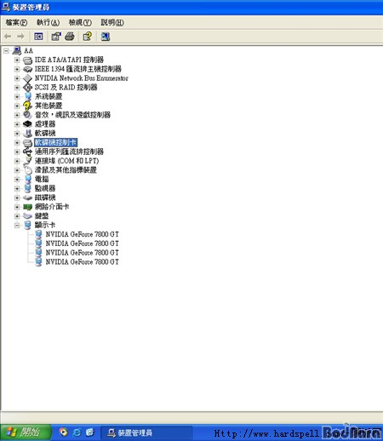Scan for hardware changes toolbar icon
The image size is (383, 441).
(106, 37)
